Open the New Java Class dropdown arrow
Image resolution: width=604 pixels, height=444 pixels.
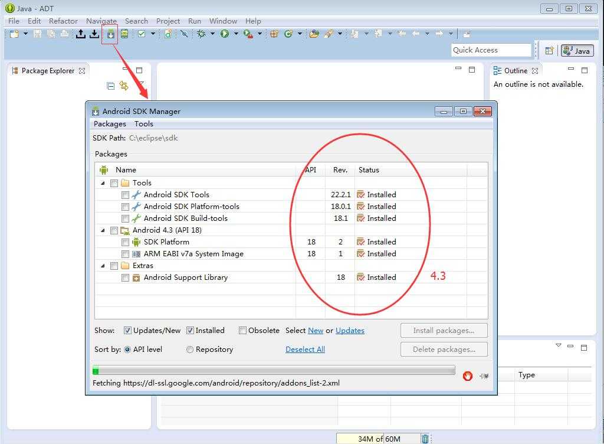(x=300, y=34)
